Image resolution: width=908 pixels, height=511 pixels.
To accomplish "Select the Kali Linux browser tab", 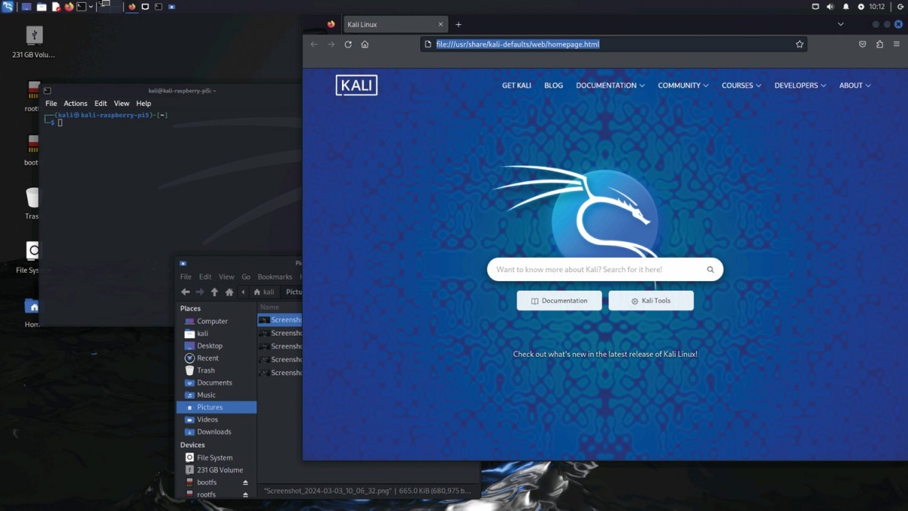I will (395, 24).
